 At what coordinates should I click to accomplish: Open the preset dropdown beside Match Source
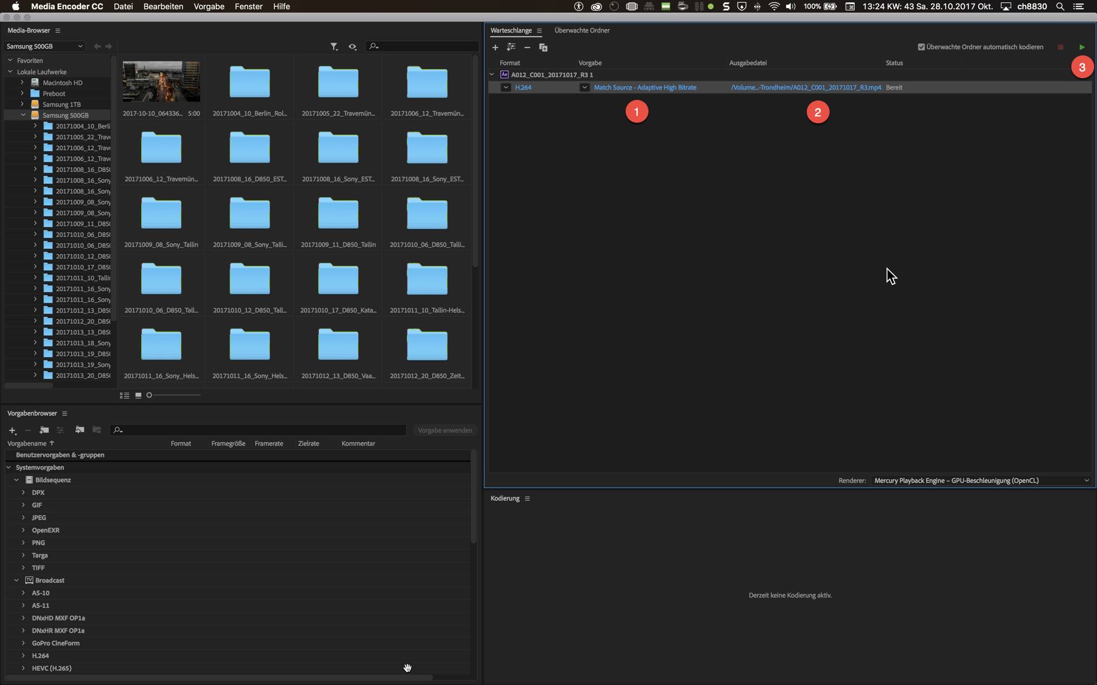coord(584,87)
